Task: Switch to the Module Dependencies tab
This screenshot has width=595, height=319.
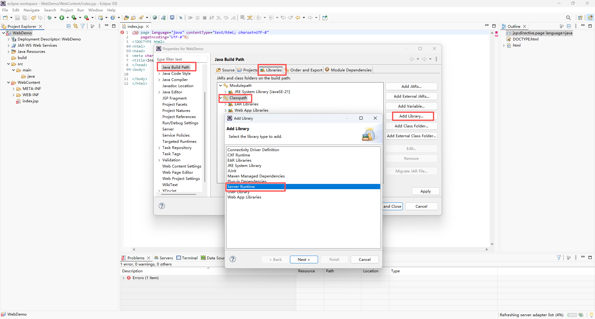Action: pos(348,70)
